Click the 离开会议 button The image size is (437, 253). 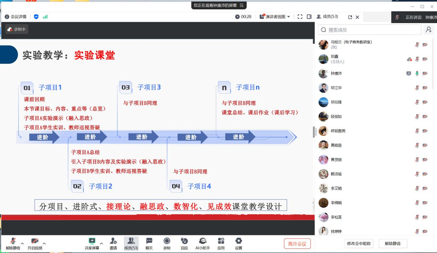point(297,244)
